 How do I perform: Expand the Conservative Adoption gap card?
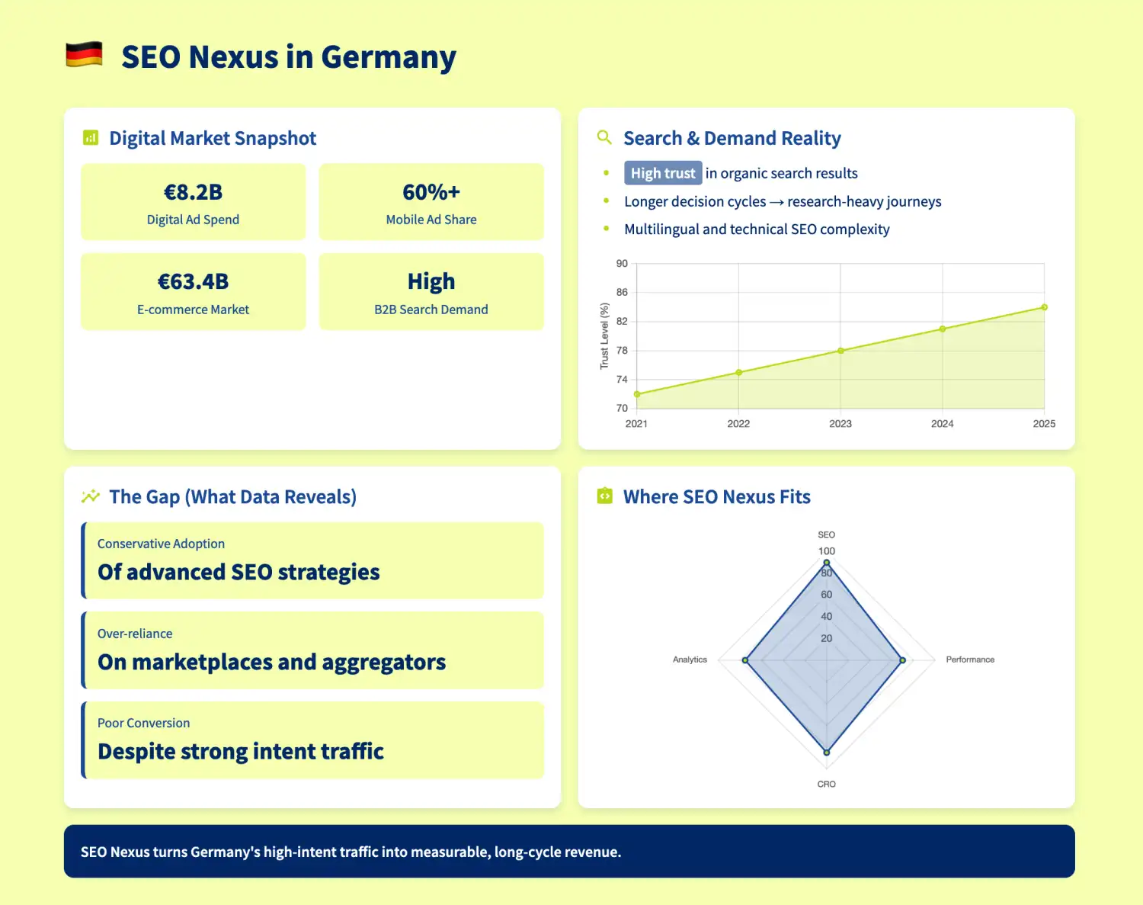(312, 560)
